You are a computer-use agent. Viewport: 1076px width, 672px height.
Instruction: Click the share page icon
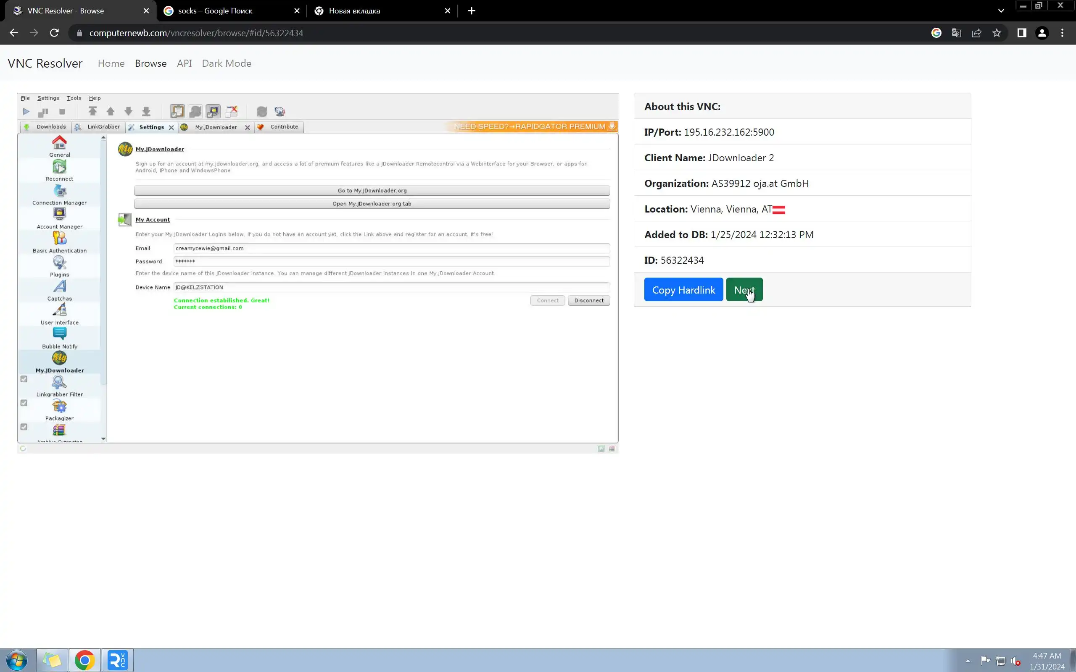976,33
